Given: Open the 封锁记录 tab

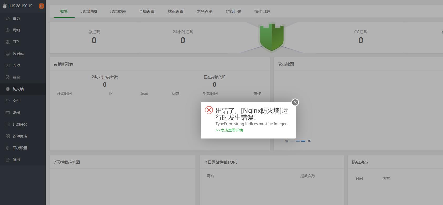Looking at the screenshot, I should point(233,11).
